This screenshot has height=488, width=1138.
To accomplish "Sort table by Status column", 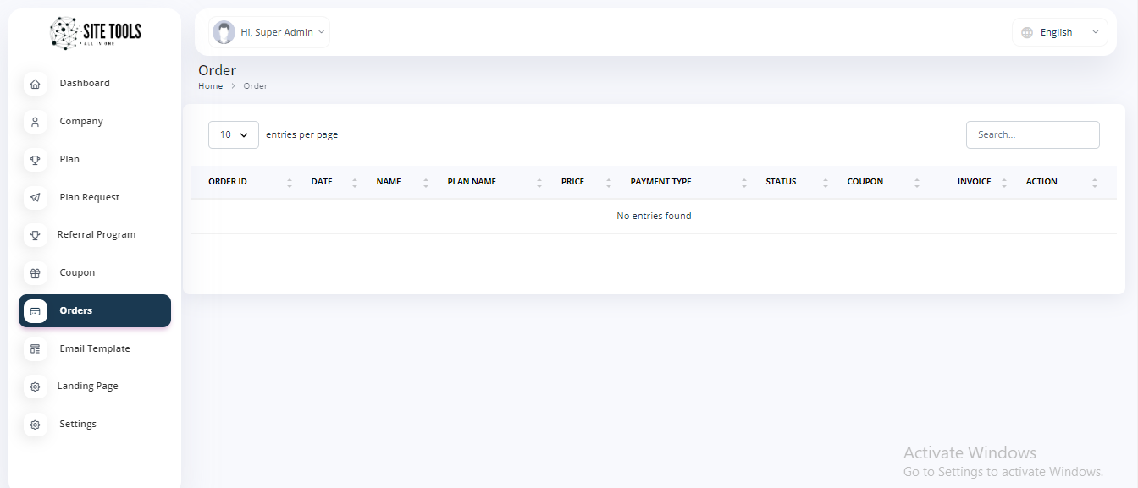I will coord(781,182).
